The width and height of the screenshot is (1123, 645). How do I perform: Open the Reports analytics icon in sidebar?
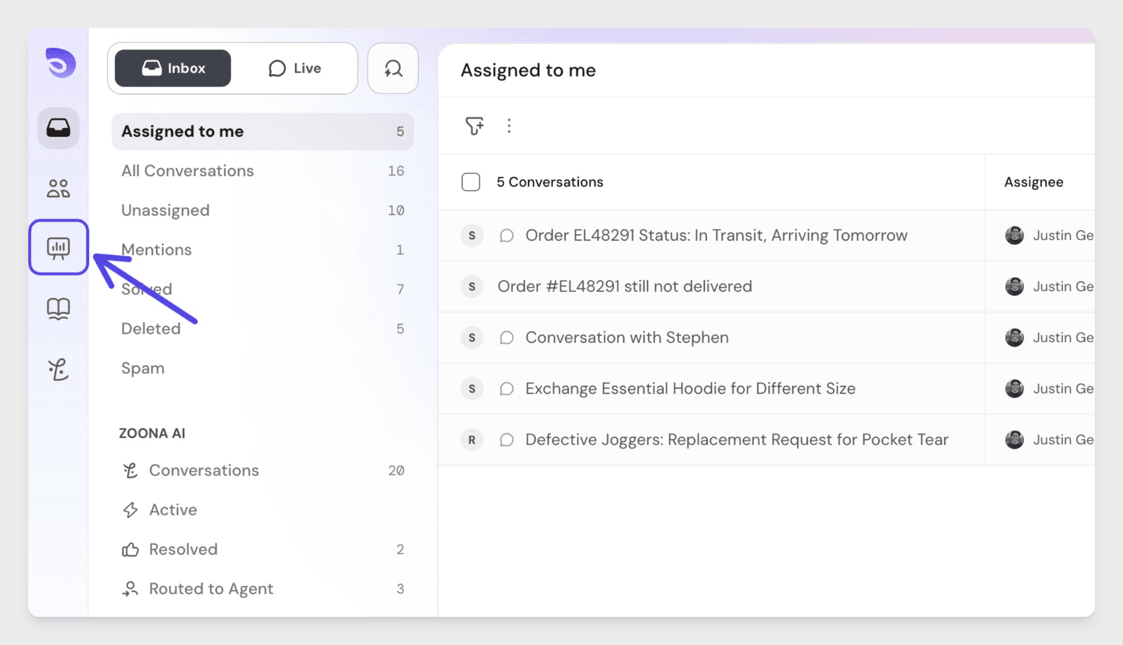pos(59,247)
